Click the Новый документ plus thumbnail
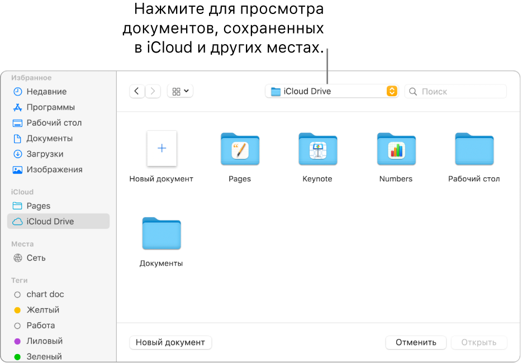522x363 pixels. [162, 149]
